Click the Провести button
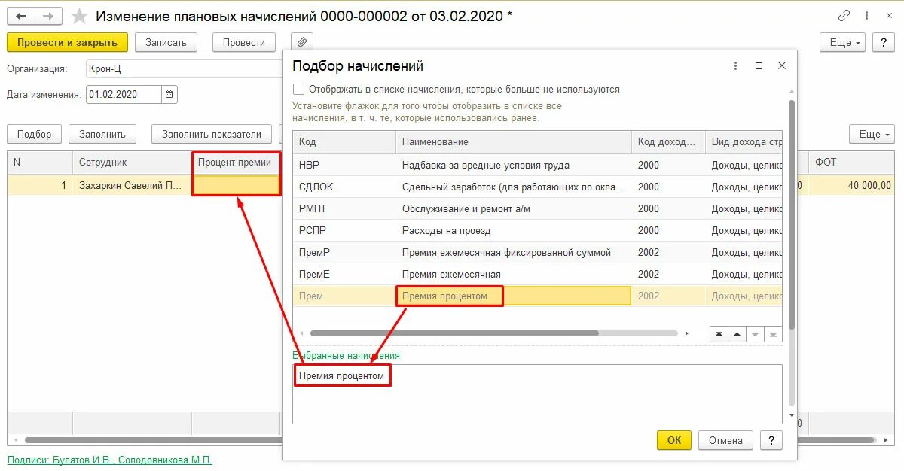 tap(244, 43)
